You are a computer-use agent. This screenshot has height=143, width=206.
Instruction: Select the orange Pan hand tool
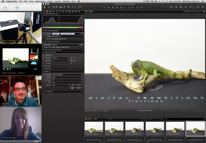point(108,8)
